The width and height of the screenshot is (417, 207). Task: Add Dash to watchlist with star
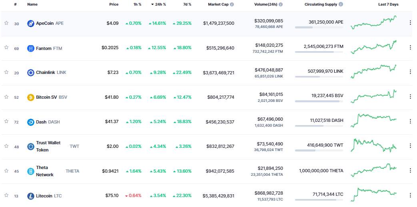tap(6, 121)
